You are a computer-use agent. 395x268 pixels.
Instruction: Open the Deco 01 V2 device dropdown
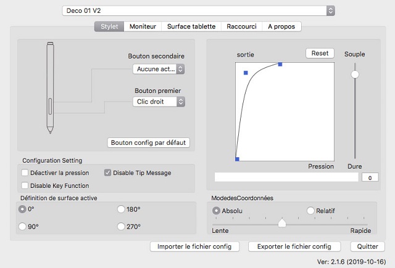pyautogui.click(x=198, y=11)
